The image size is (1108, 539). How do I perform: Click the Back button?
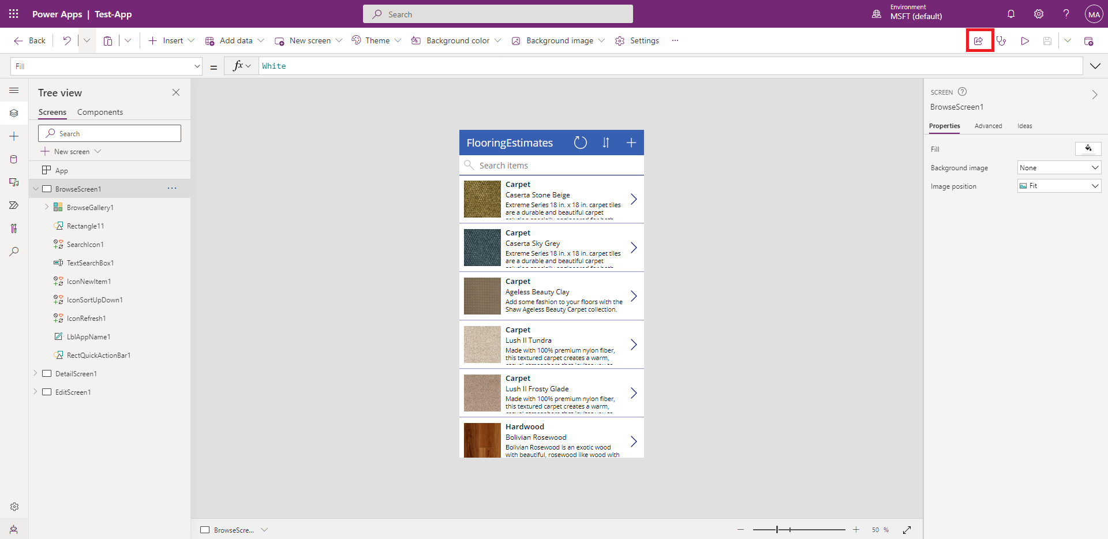coord(29,40)
